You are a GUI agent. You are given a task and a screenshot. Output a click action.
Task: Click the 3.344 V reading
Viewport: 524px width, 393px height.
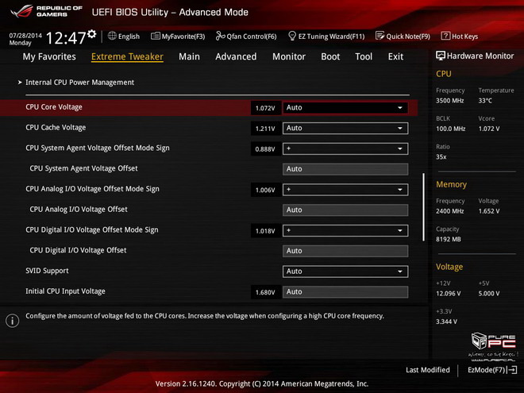[x=446, y=322]
